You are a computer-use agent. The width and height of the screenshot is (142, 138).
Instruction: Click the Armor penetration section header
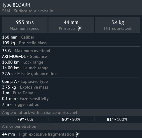tap(71, 127)
